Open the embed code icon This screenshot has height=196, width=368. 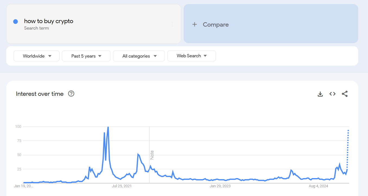332,94
